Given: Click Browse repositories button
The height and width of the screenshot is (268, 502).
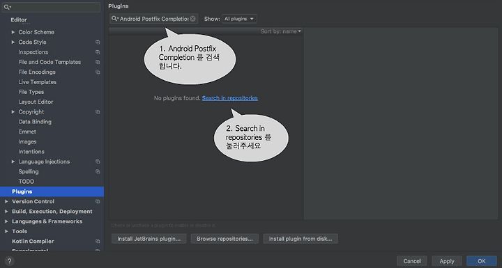Looking at the screenshot, I should (225, 239).
